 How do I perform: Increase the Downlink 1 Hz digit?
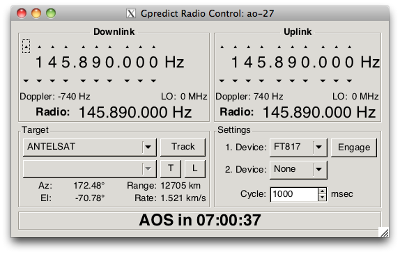154,47
